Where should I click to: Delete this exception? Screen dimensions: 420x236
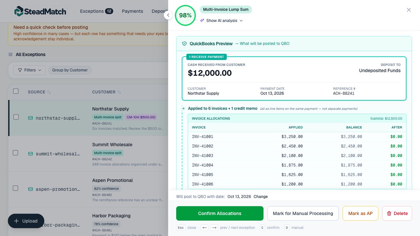pyautogui.click(x=397, y=213)
